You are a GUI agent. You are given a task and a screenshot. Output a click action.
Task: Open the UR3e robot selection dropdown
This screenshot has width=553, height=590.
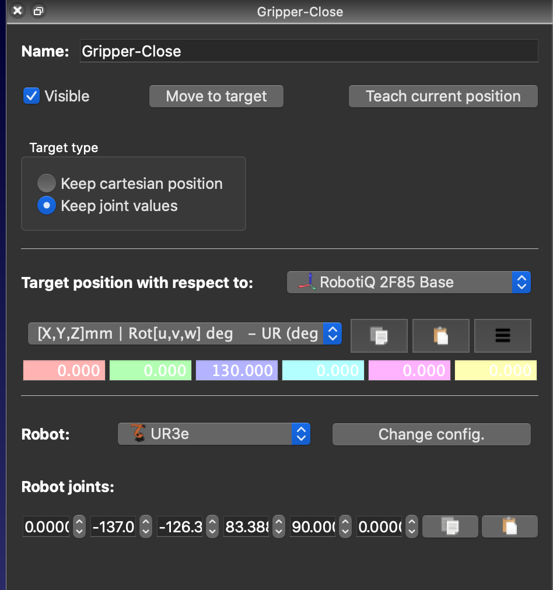tap(213, 434)
